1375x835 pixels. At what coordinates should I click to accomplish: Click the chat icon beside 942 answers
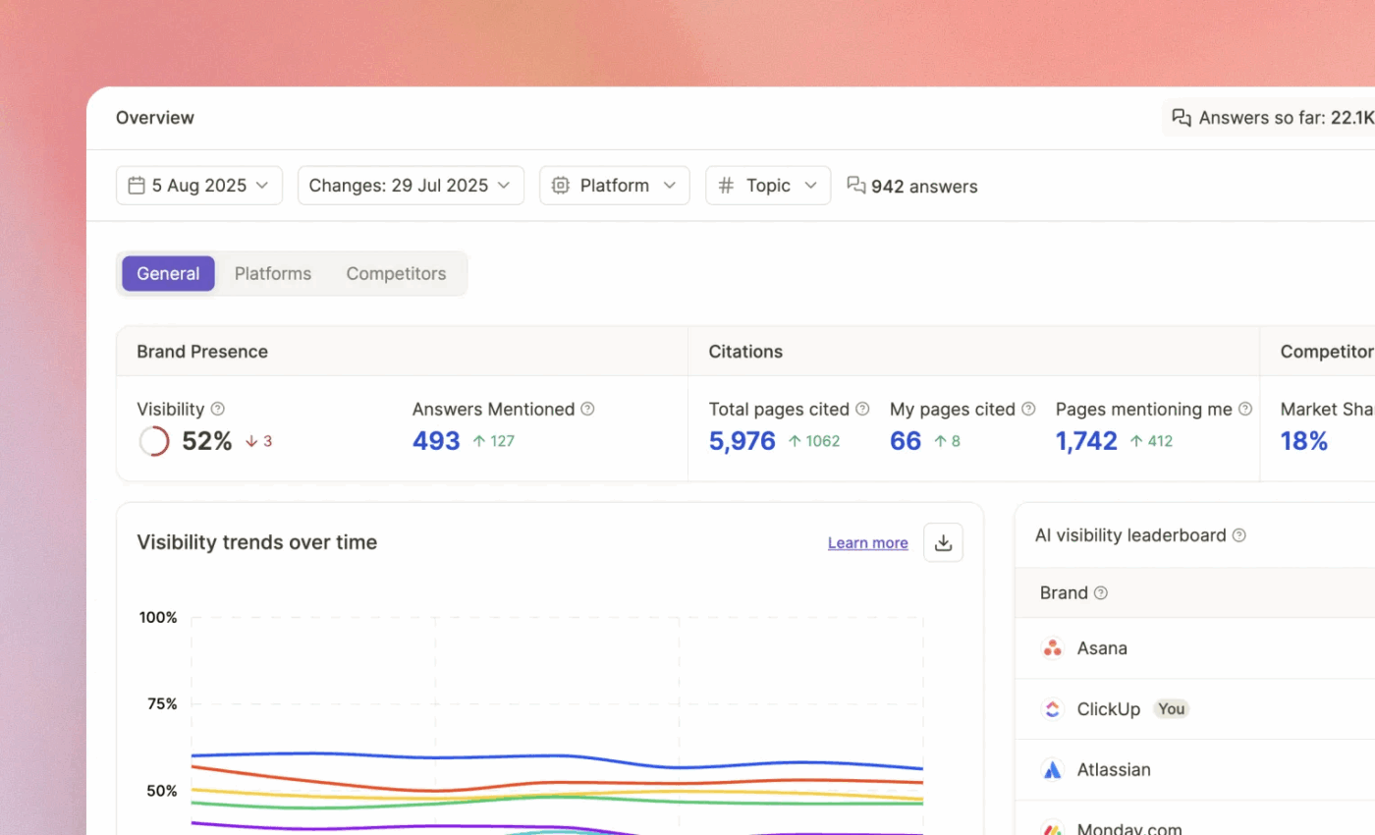(x=855, y=185)
